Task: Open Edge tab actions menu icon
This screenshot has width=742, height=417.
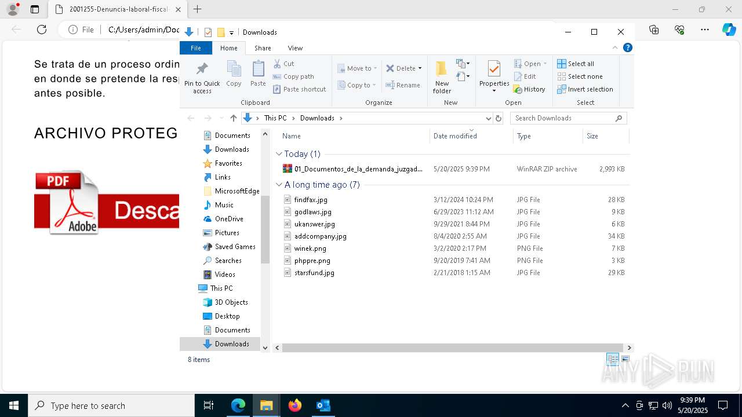Action: point(35,9)
